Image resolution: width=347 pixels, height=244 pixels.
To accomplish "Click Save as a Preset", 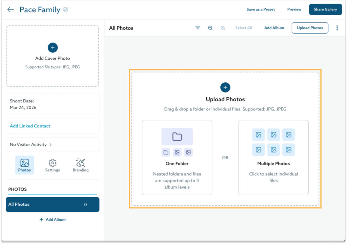I will [261, 9].
